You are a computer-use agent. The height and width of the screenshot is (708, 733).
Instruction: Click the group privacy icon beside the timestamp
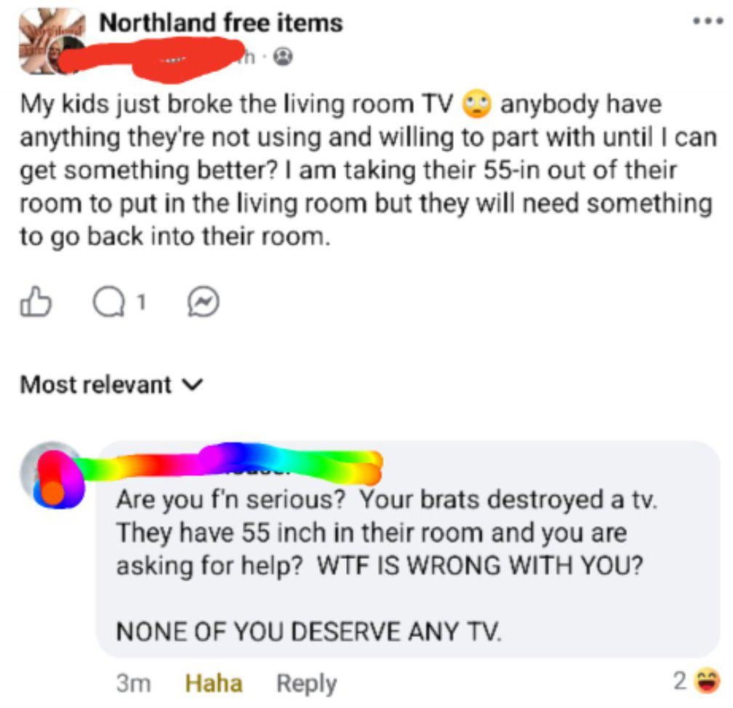click(x=283, y=57)
